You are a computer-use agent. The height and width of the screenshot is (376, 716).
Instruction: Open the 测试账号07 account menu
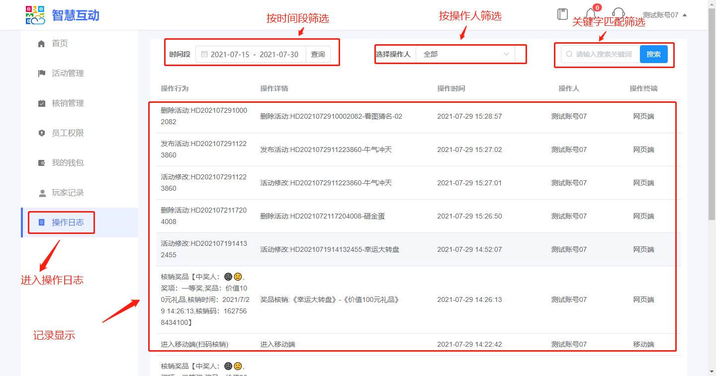coord(664,15)
